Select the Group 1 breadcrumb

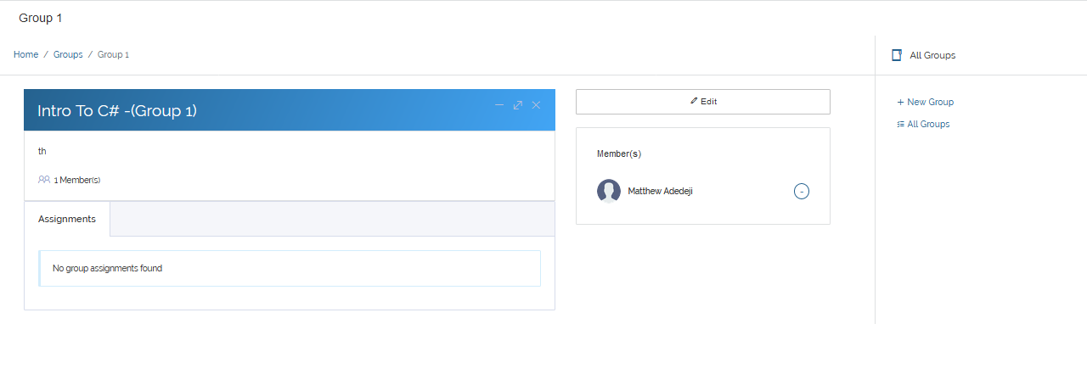(x=113, y=54)
